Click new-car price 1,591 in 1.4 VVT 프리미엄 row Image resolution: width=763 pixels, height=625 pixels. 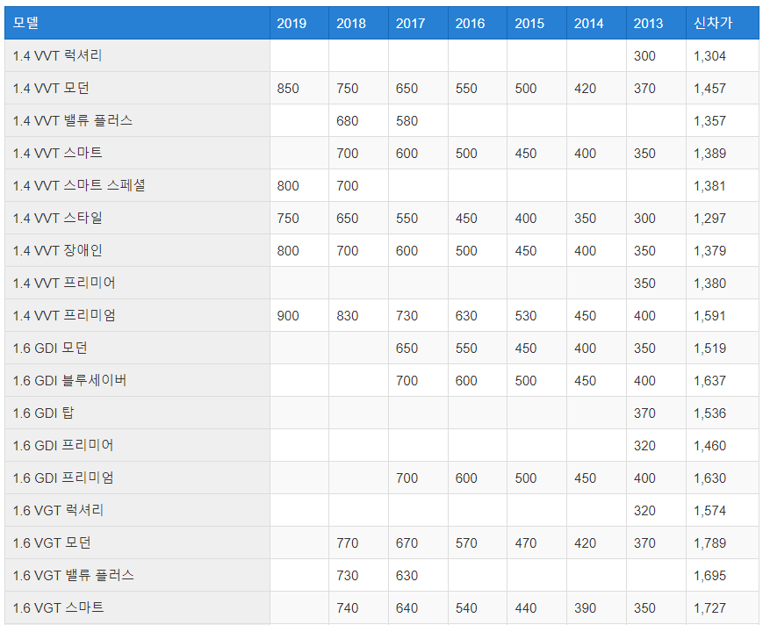click(x=709, y=316)
